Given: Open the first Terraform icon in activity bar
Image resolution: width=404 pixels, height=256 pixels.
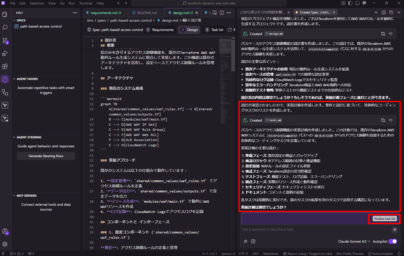Looking at the screenshot, I should point(5,105).
